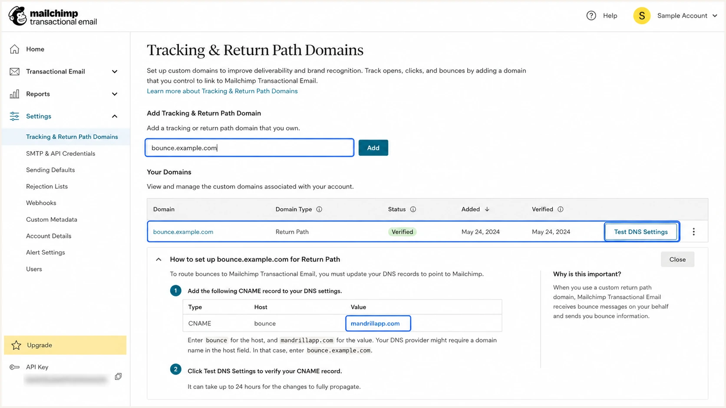
Task: Open Alert Settings
Action: [46, 252]
